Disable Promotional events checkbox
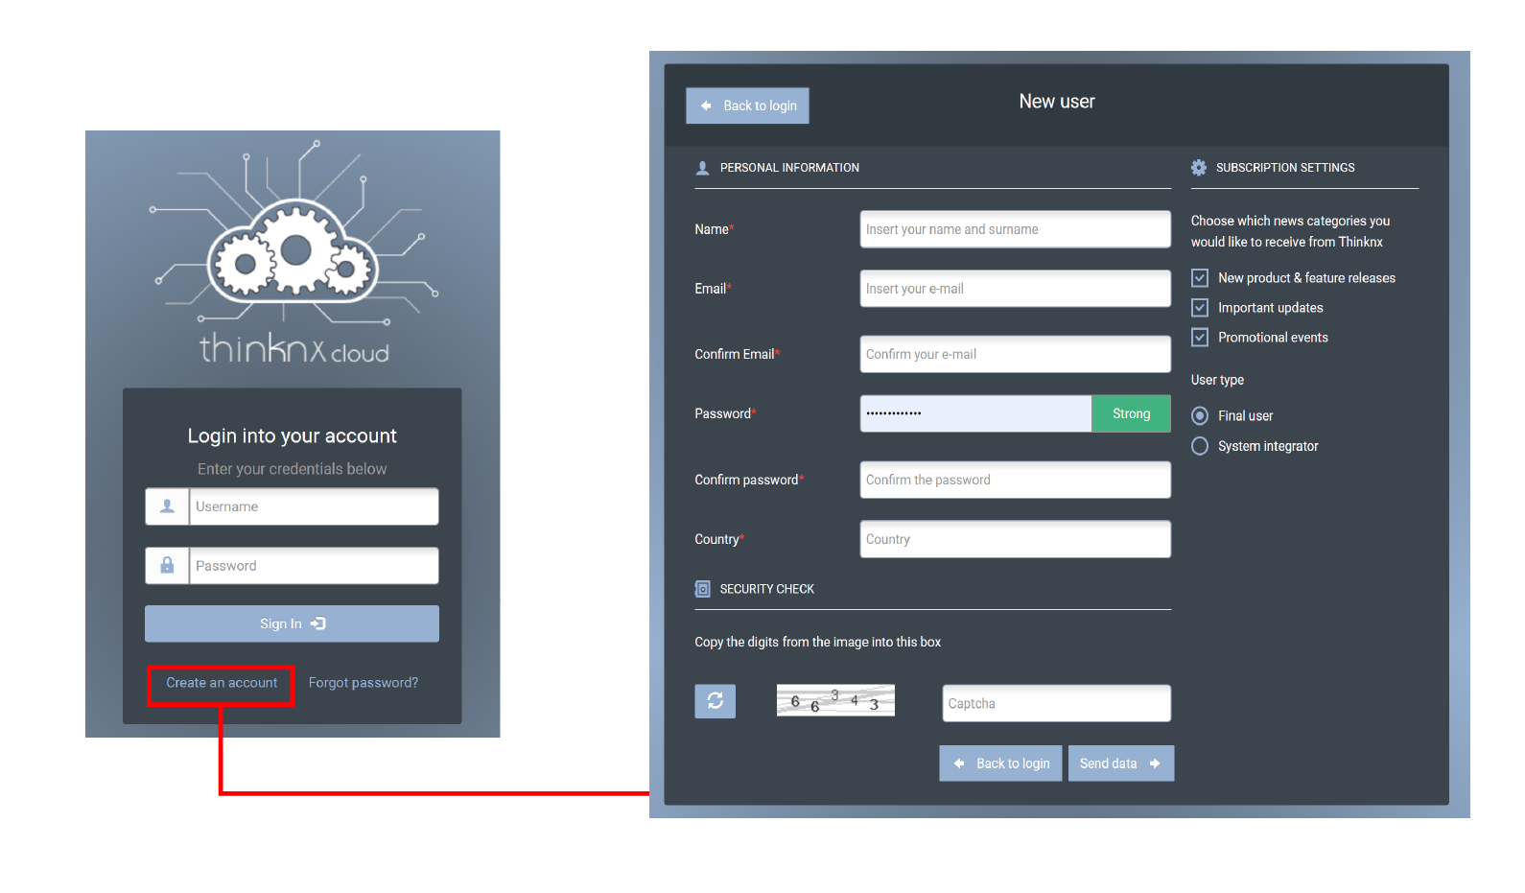Screen dimensions: 1525x893 [x=1200, y=338]
